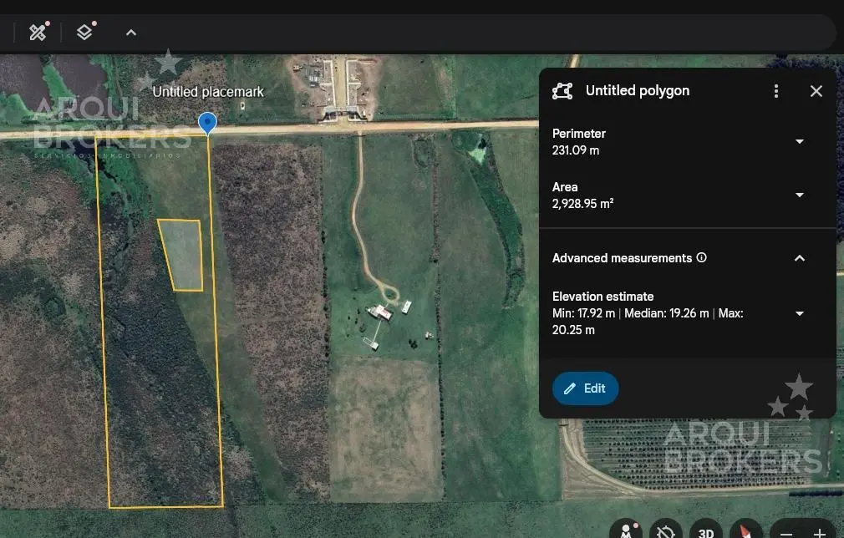
Task: Reset orientation with the compass icon
Action: point(745,530)
